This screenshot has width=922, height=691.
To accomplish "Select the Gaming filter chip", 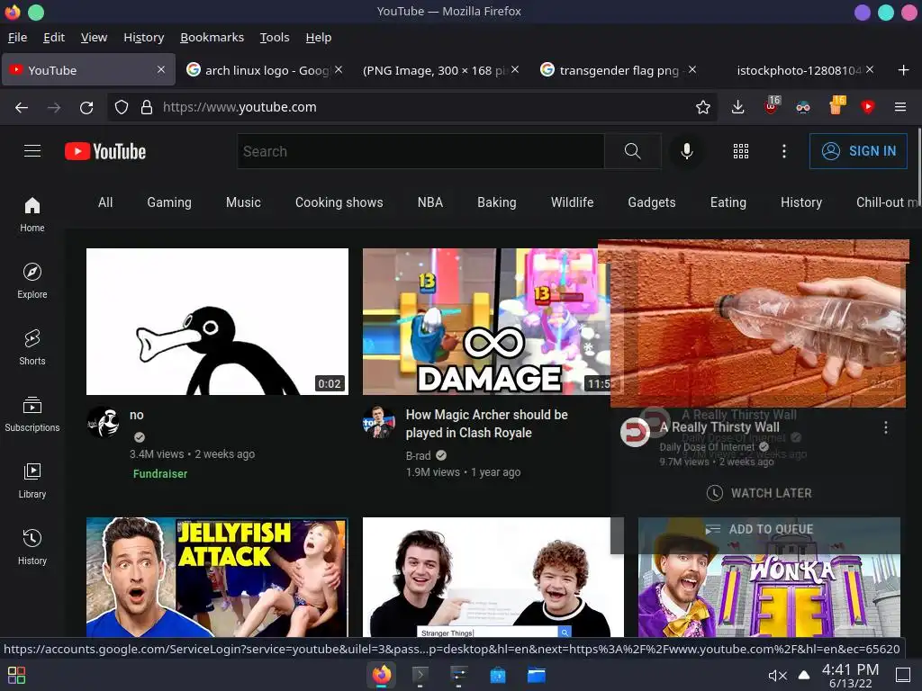I will 169,202.
